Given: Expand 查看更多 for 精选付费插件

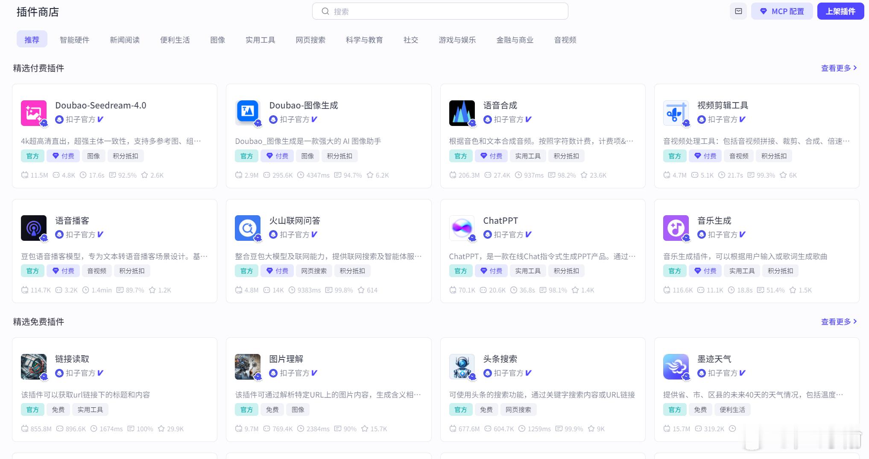Looking at the screenshot, I should [839, 68].
